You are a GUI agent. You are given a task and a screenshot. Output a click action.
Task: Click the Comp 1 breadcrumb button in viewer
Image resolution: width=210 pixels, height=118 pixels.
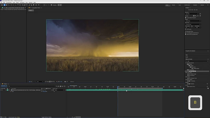click(x=31, y=10)
